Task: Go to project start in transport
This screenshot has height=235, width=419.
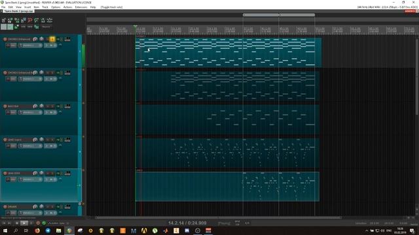Action: coord(4,223)
